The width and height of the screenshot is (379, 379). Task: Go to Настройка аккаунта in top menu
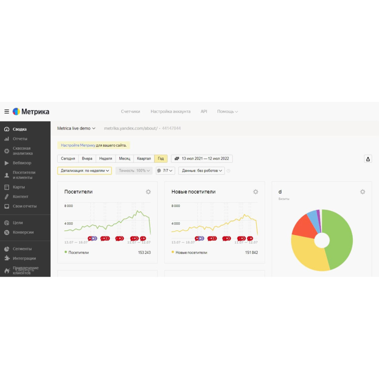click(171, 111)
